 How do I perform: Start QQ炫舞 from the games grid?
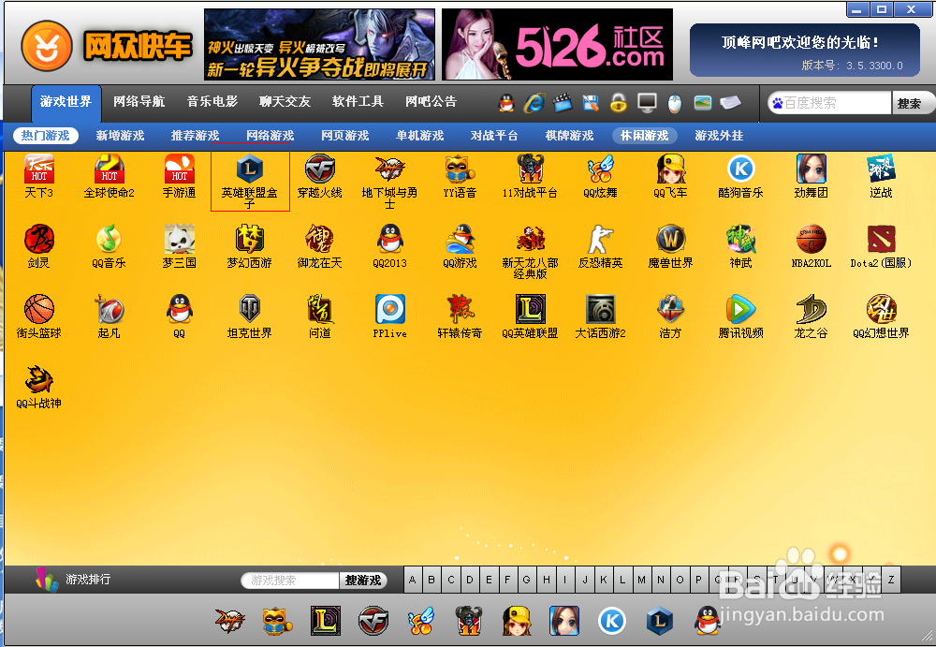click(x=600, y=176)
